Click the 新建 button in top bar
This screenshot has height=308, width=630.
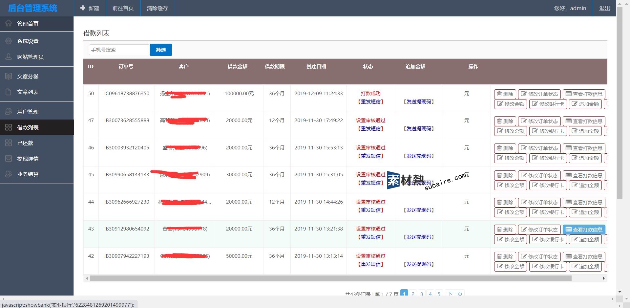90,8
